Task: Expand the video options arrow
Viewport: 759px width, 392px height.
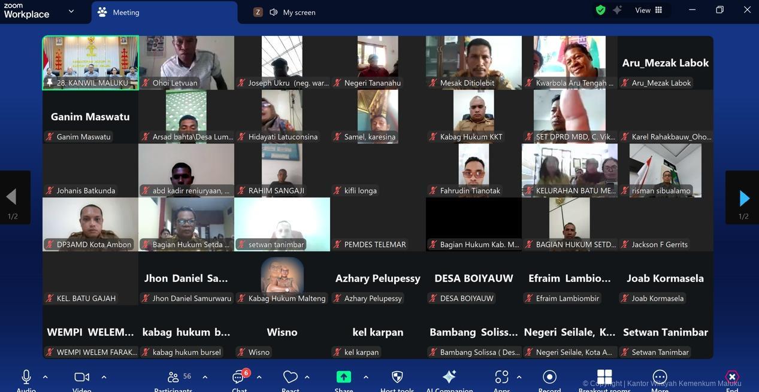Action: tap(104, 377)
